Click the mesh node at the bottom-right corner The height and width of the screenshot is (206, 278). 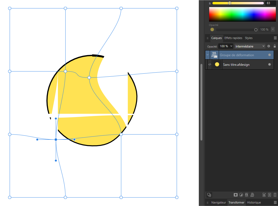pos(177,197)
